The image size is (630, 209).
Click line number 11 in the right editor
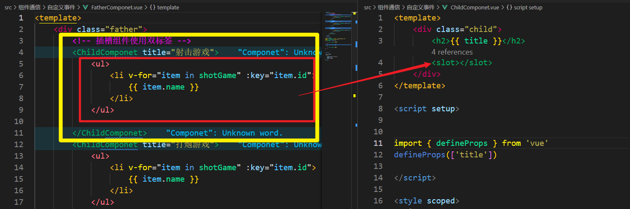pyautogui.click(x=378, y=143)
